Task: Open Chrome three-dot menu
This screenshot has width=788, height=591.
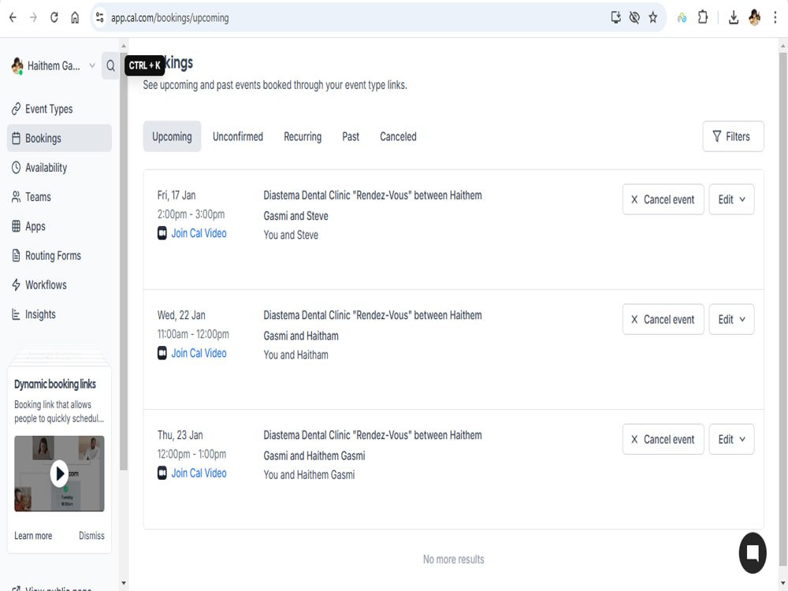Action: 775,17
